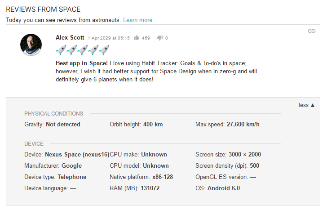Click the '27,600 km/h' max speed value
This screenshot has width=327, height=210.
(x=243, y=124)
